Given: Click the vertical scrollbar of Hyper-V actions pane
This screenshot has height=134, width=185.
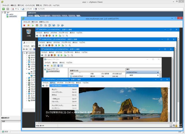Looking at the screenshot, I should click(160, 74).
